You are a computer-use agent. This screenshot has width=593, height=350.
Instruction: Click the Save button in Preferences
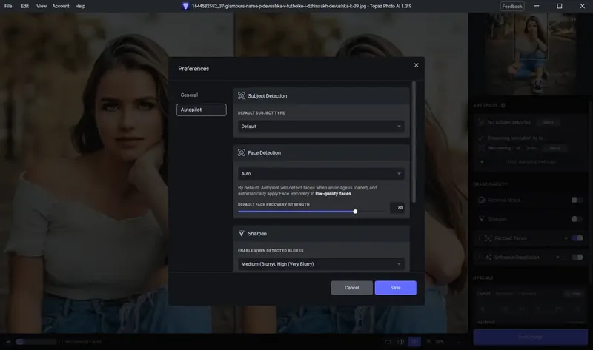pyautogui.click(x=395, y=288)
